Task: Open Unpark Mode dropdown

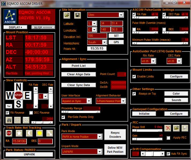Action: pos(100,152)
